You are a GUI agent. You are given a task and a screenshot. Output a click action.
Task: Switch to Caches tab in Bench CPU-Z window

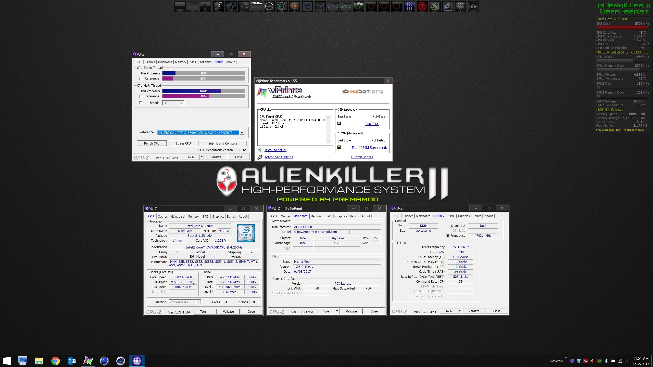pos(150,62)
